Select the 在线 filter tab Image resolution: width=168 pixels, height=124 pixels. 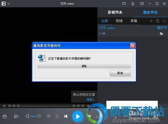coord(119,21)
